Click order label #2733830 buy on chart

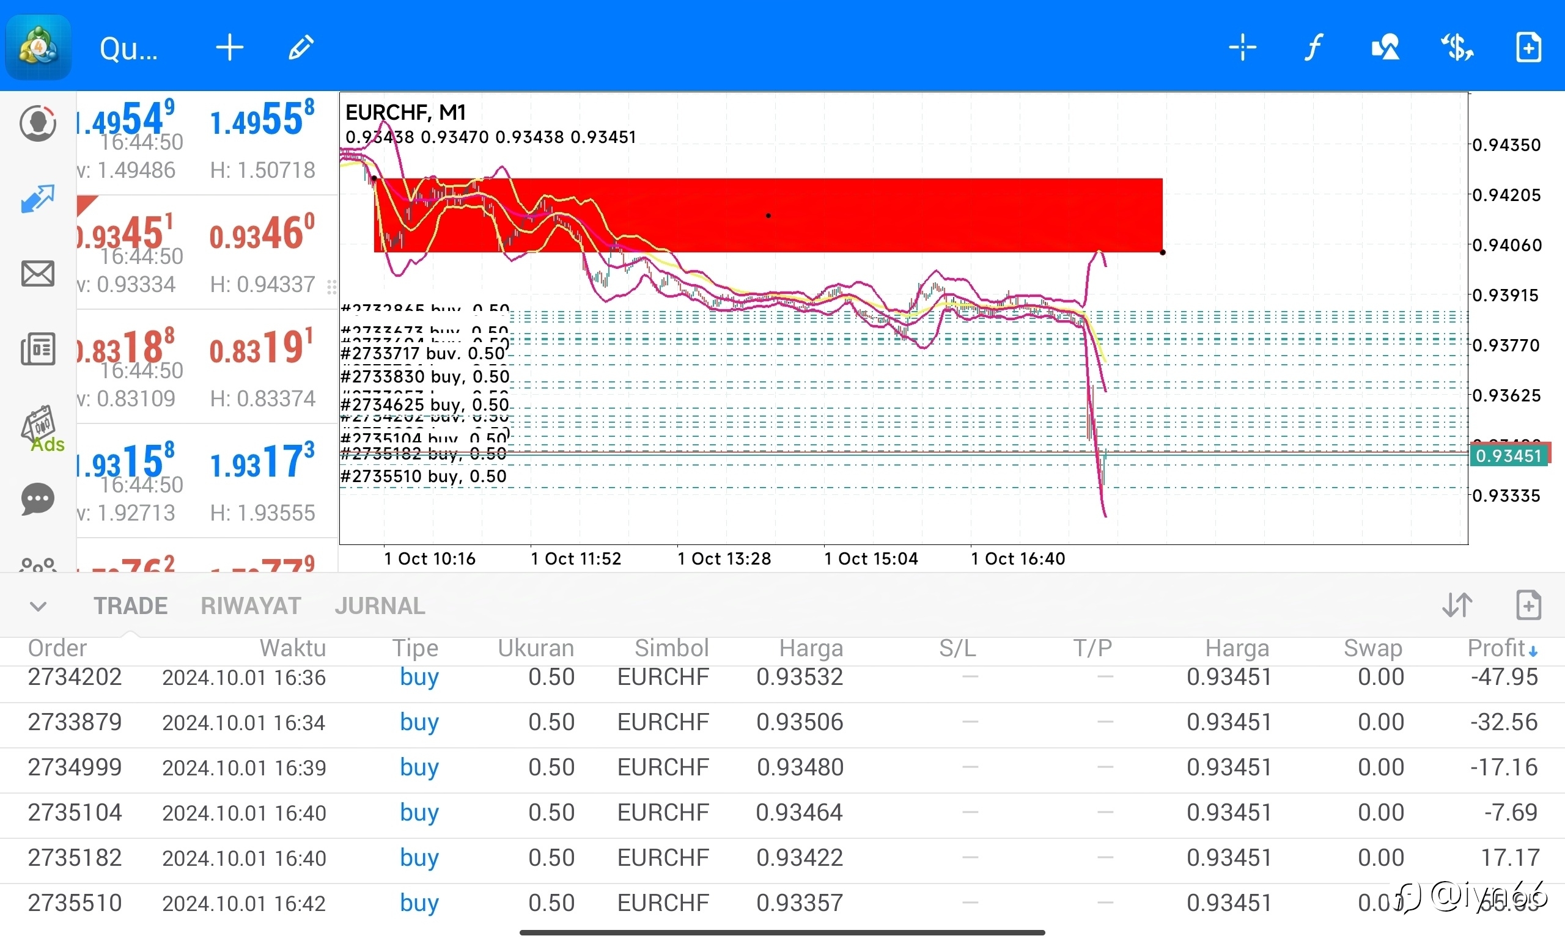[425, 377]
